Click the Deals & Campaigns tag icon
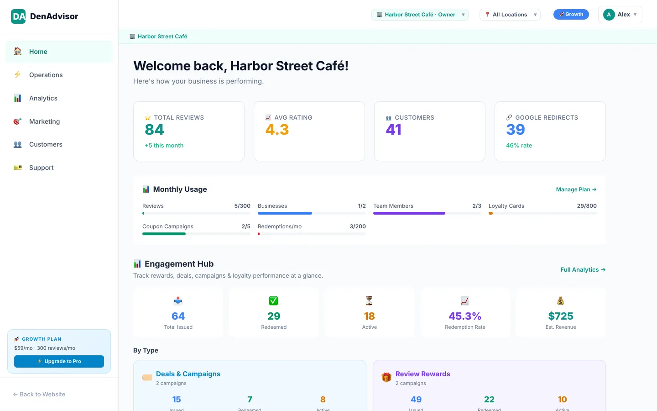 [147, 378]
